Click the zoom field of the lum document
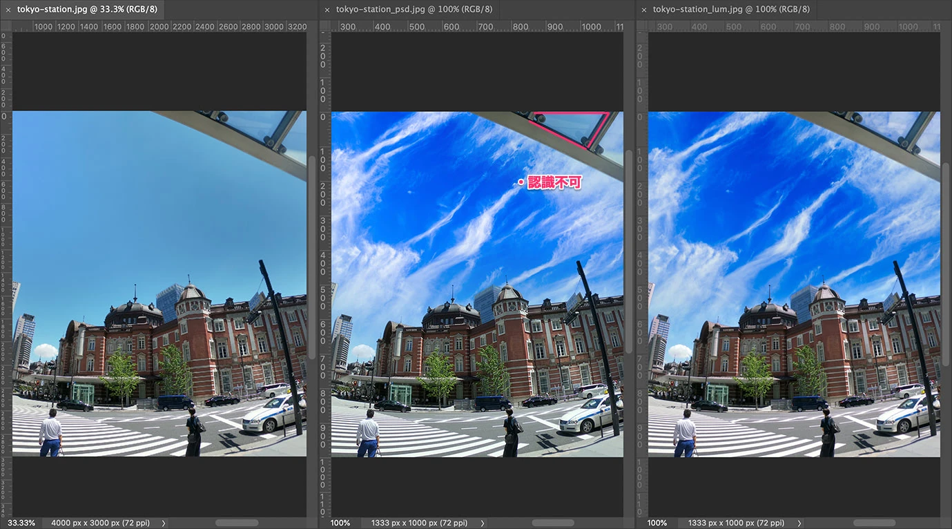Screen dimensions: 952x529 (x=657, y=523)
